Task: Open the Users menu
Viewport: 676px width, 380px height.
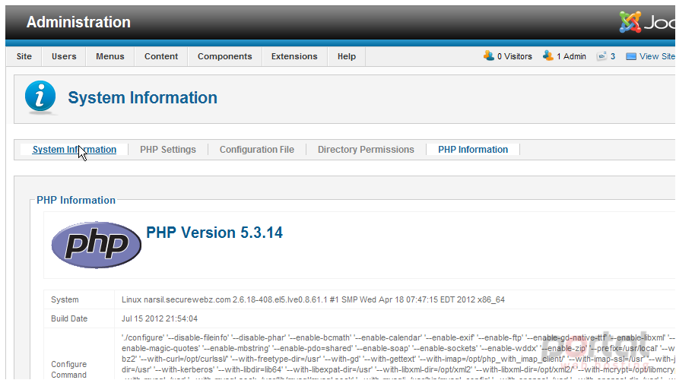Action: coord(64,56)
